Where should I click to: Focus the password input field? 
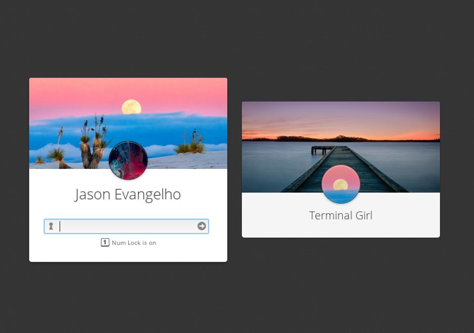[x=126, y=226]
